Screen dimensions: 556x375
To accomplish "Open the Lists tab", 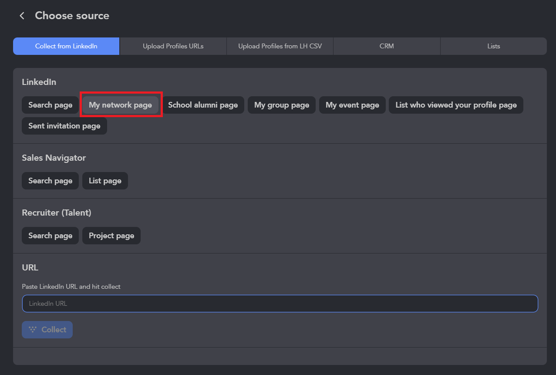I will click(x=493, y=46).
